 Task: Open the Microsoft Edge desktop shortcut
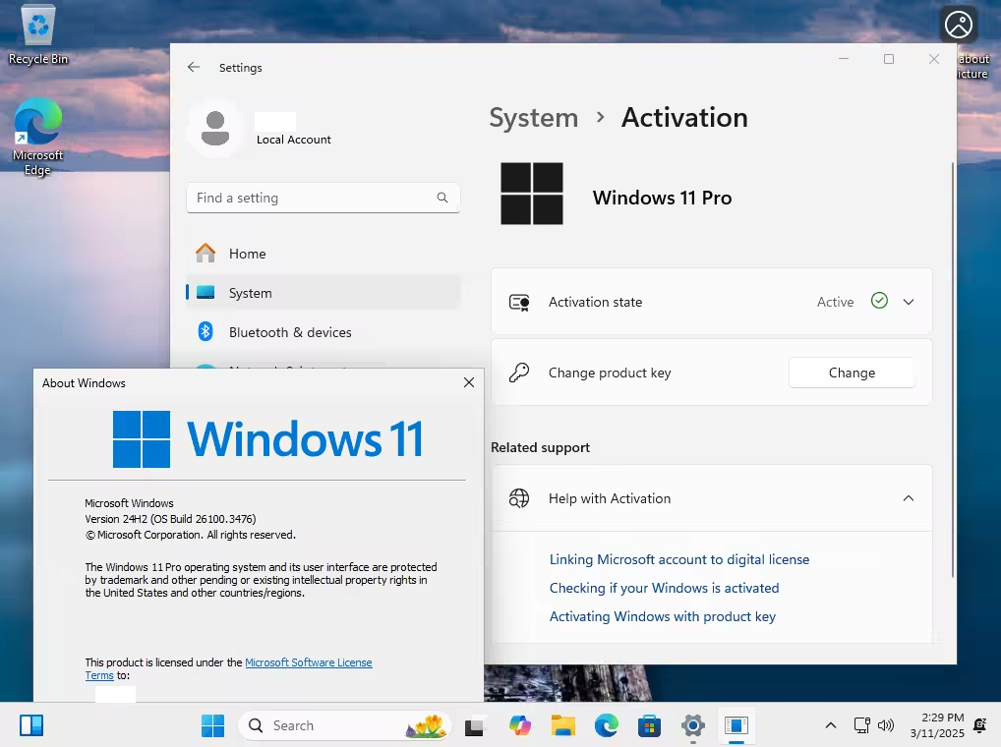tap(38, 136)
